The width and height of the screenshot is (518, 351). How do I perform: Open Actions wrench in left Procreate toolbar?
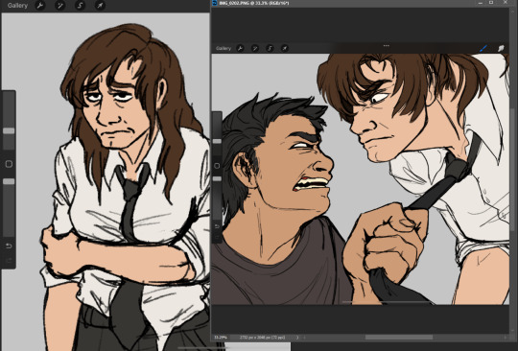pyautogui.click(x=40, y=6)
